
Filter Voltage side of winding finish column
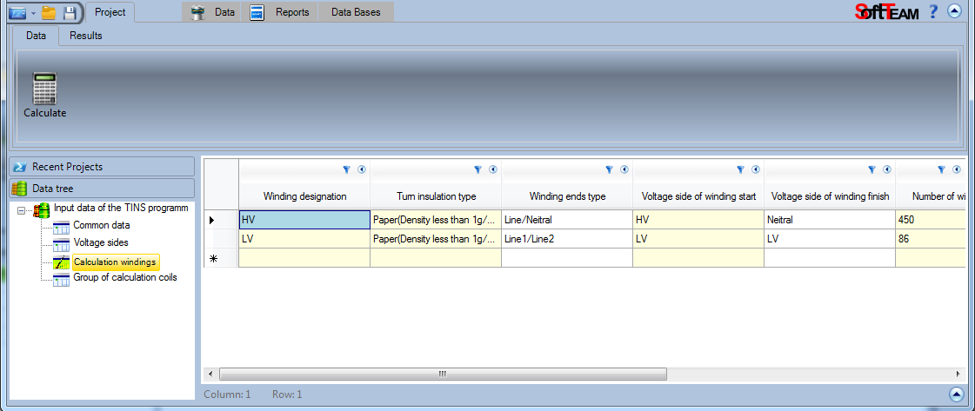[871, 169]
